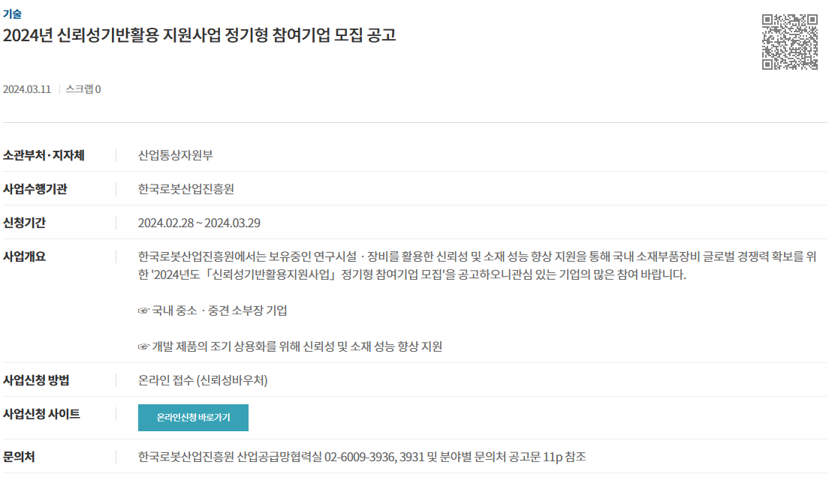
Task: Click the pointing-hand icon before 국내 중소
Action: click(143, 310)
